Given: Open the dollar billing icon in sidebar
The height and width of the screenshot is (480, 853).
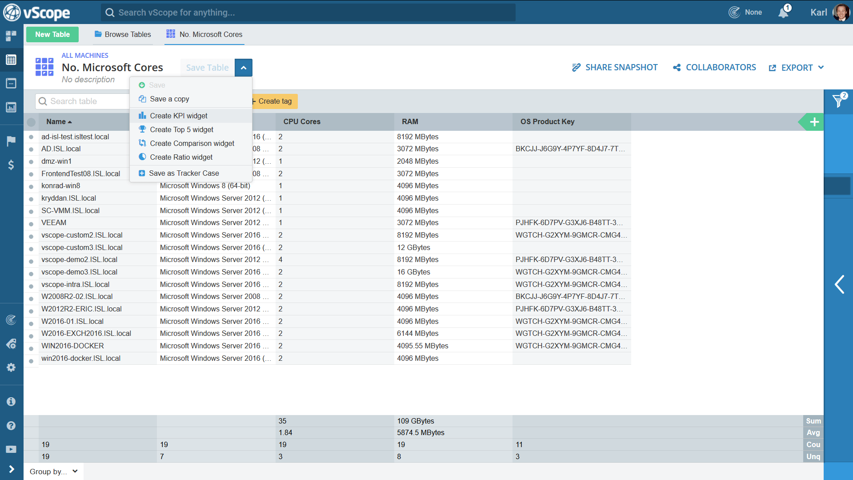Looking at the screenshot, I should tap(11, 165).
